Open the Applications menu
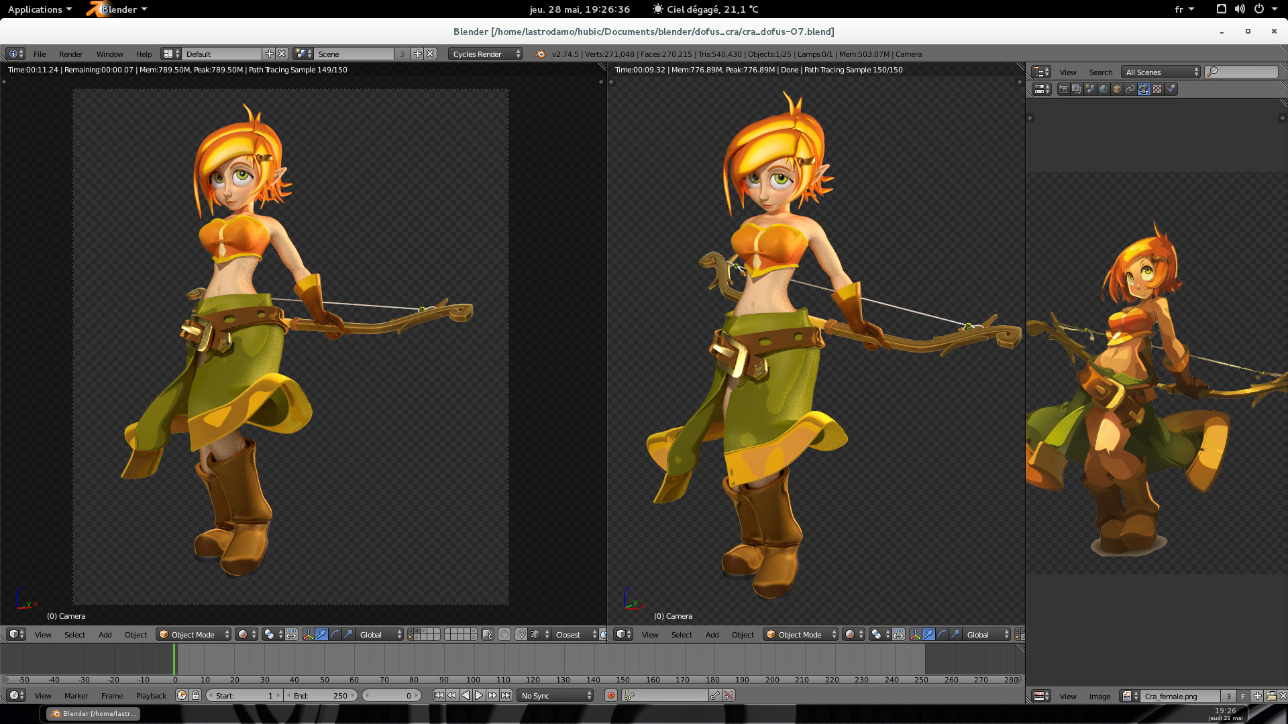The width and height of the screenshot is (1288, 724). pos(40,9)
